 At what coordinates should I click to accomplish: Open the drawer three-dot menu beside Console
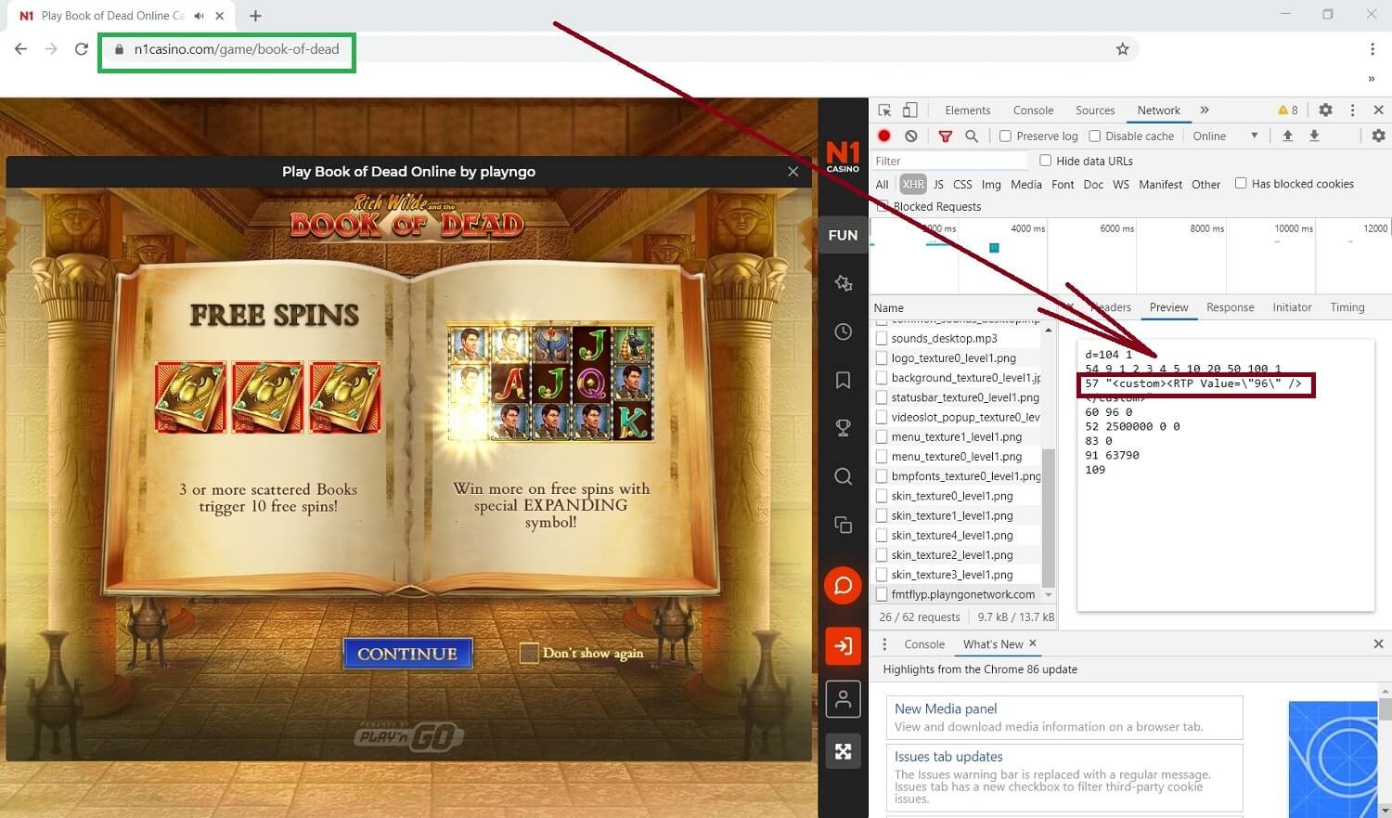click(x=884, y=644)
